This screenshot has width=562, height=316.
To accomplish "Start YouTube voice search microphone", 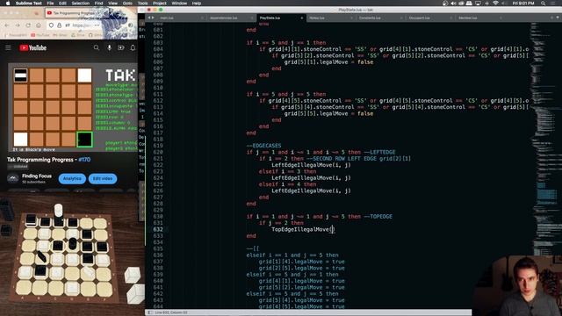I will click(109, 47).
